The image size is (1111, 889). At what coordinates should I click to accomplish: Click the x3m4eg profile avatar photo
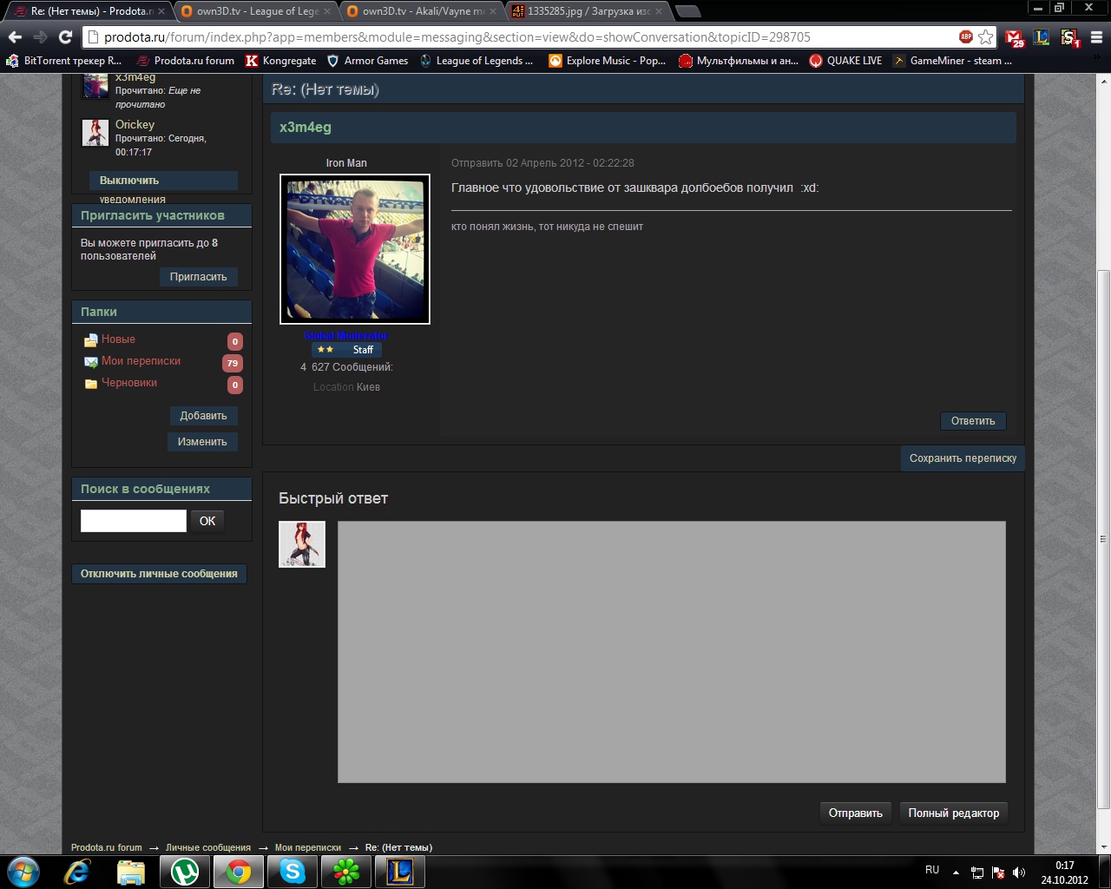coord(355,249)
